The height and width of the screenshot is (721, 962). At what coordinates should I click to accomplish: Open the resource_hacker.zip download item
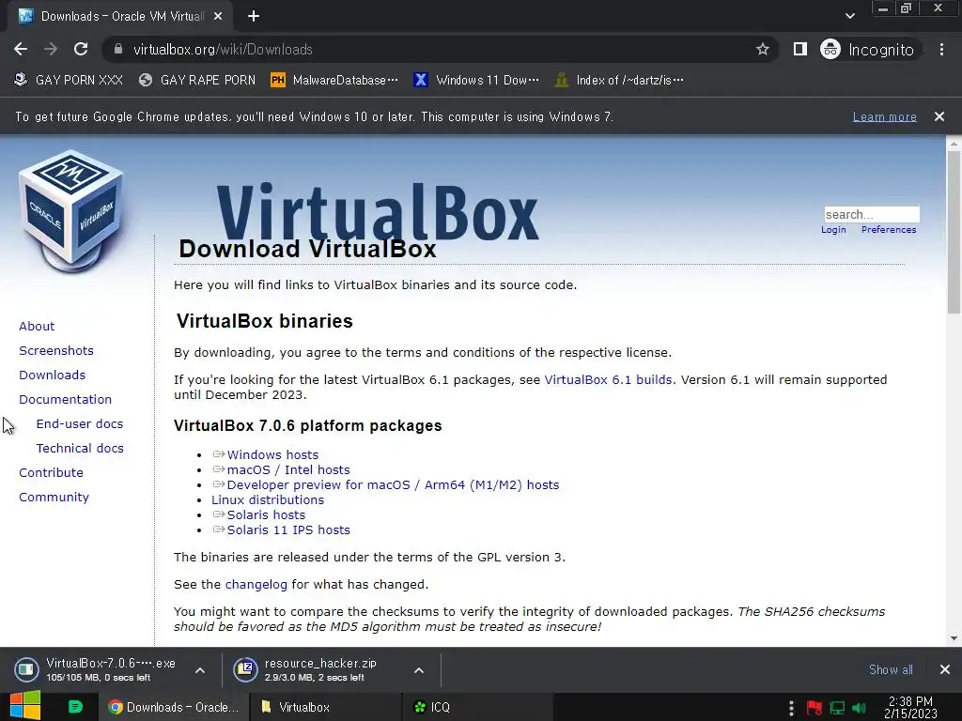click(307, 669)
